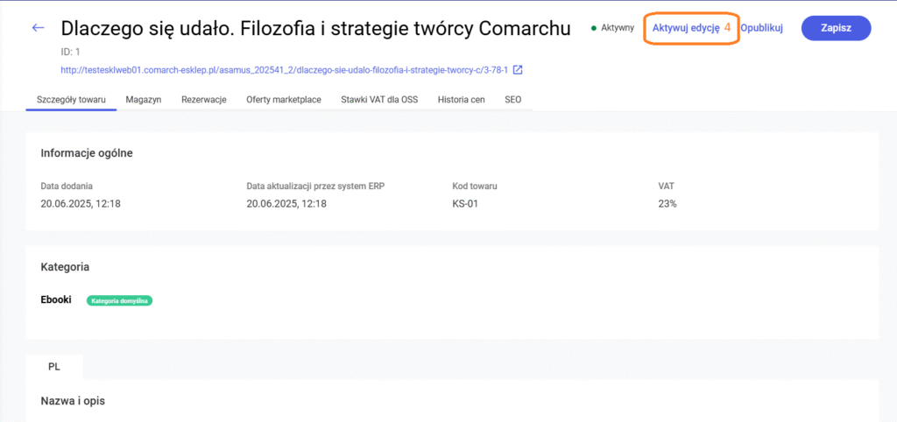Click the green Aktywny status dot
The image size is (897, 422).
594,27
